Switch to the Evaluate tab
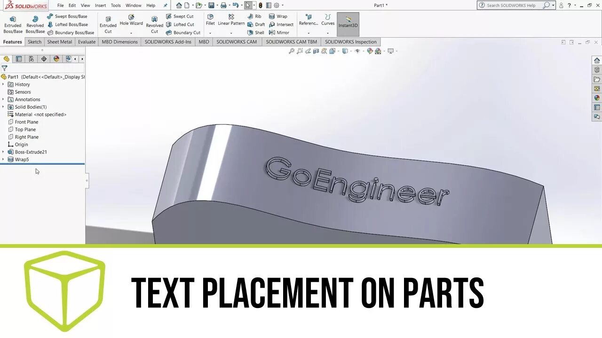The width and height of the screenshot is (602, 338). (87, 42)
